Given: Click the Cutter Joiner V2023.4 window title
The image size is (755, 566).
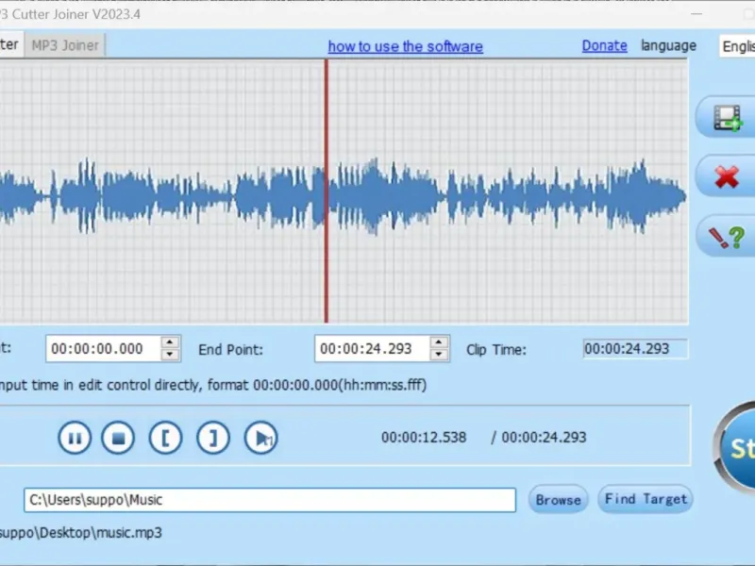Looking at the screenshot, I should (70, 14).
